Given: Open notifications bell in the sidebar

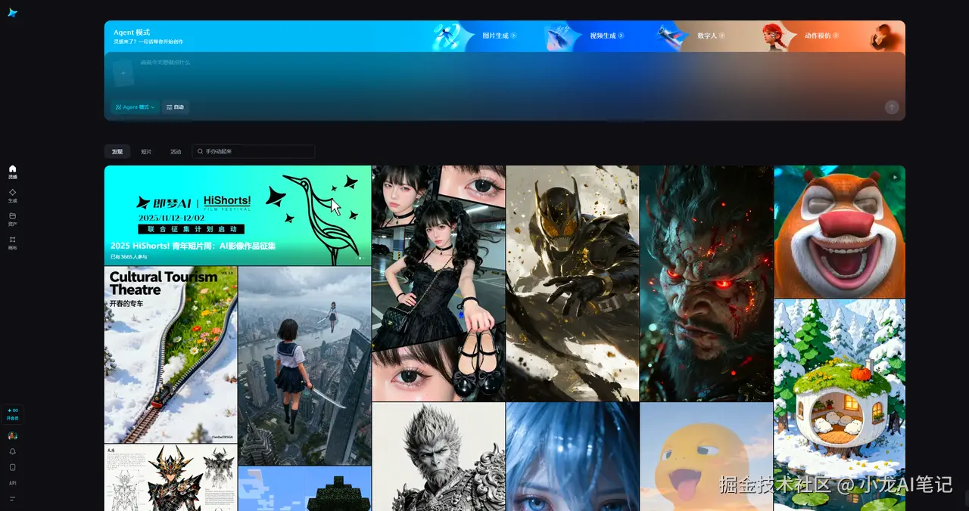Looking at the screenshot, I should tap(12, 451).
